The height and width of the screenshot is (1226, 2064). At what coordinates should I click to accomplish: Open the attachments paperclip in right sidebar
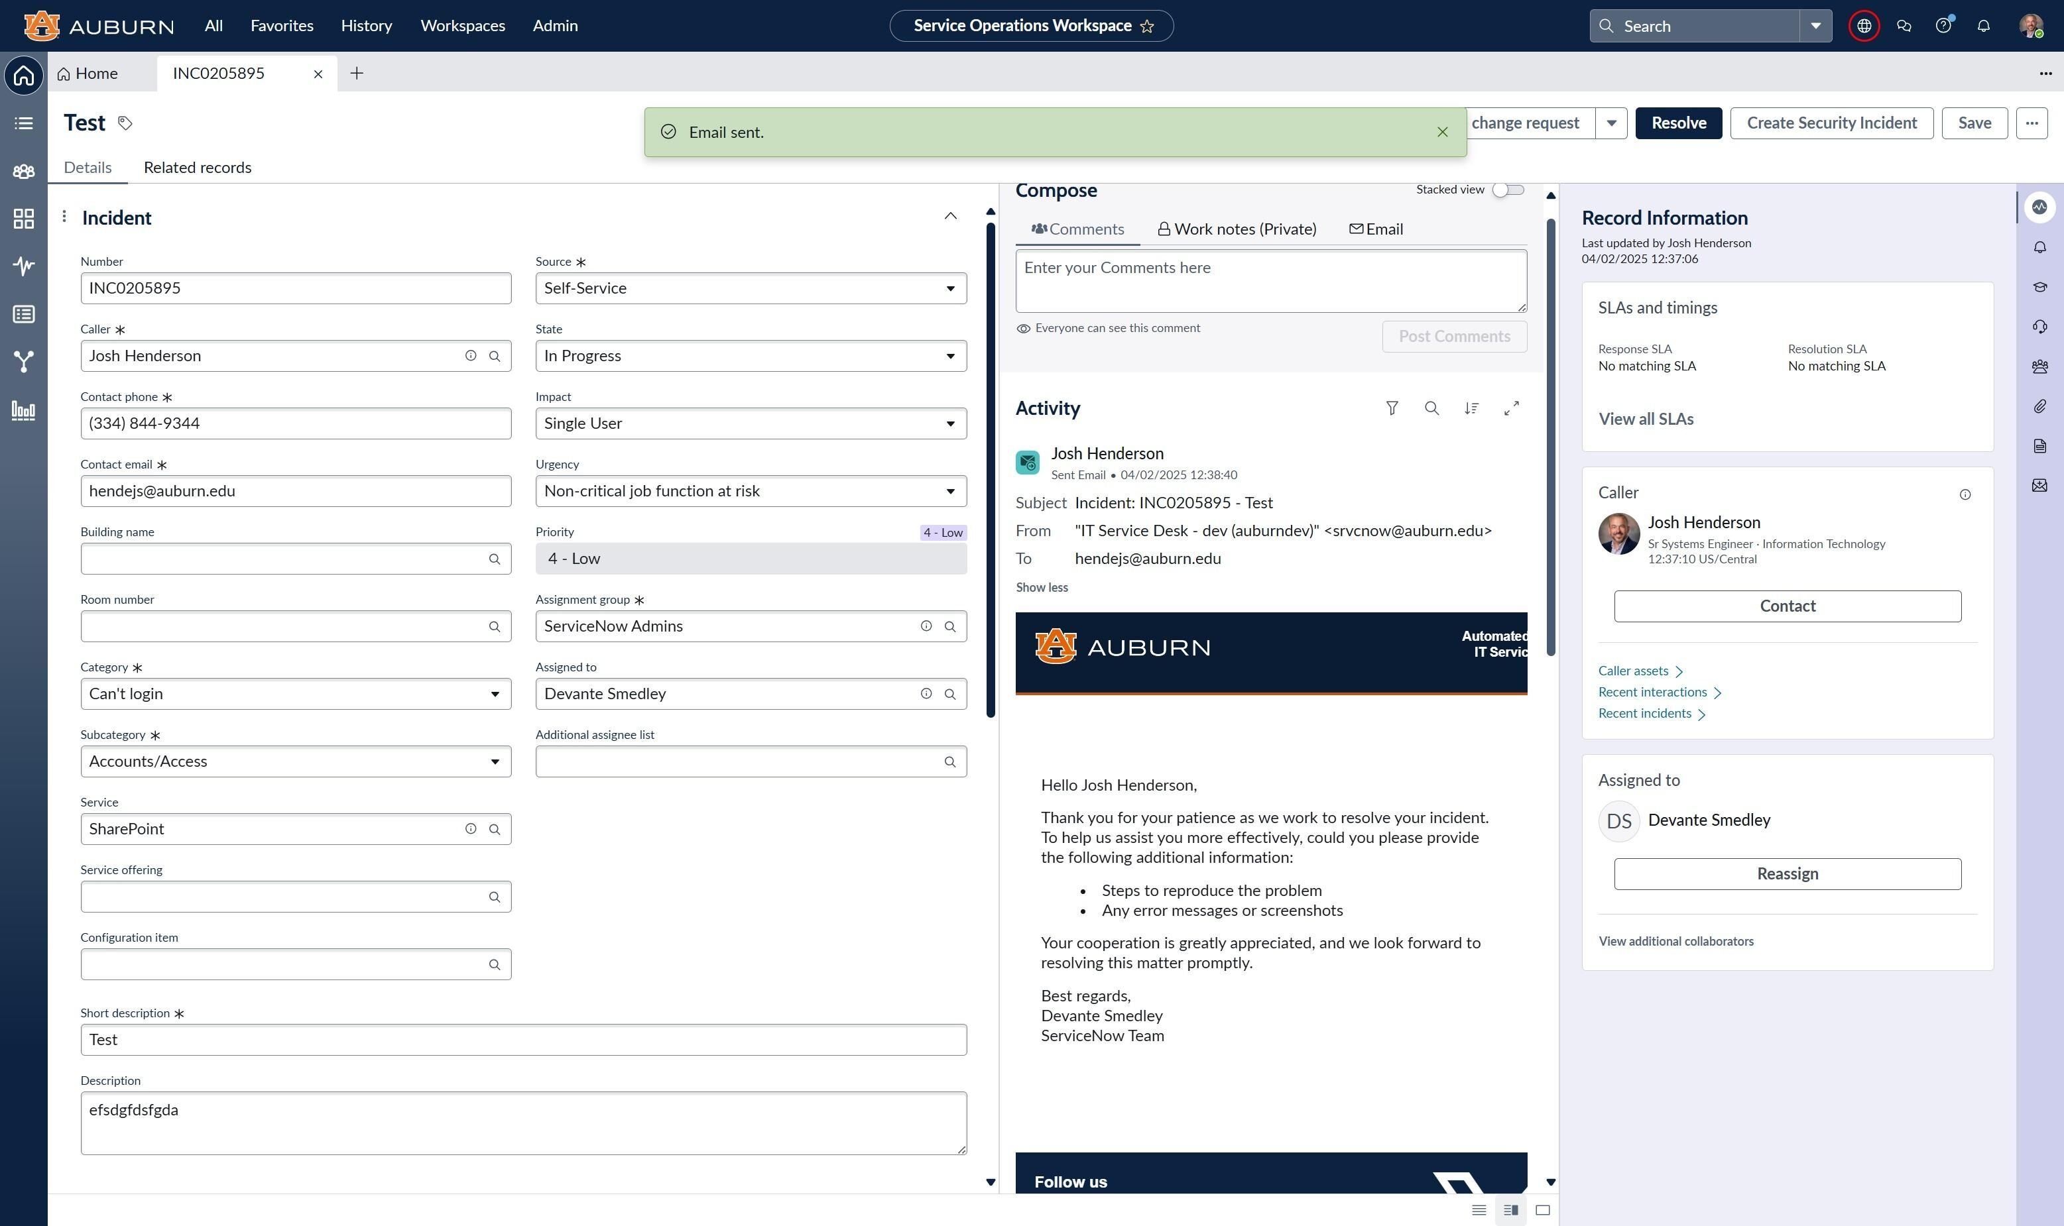coord(2039,406)
